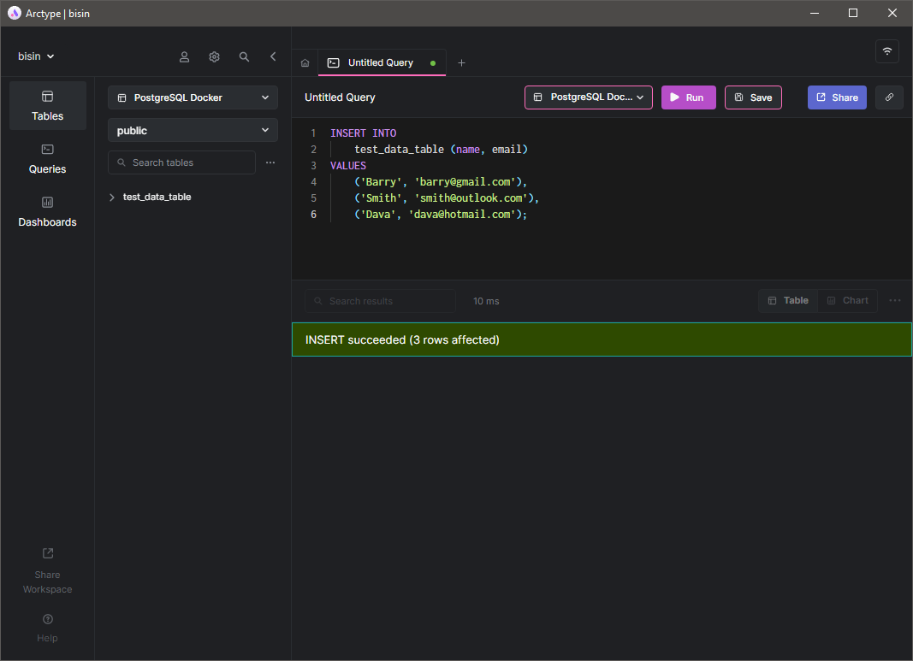Open the Tables section in sidebar
The height and width of the screenshot is (661, 913).
tap(48, 106)
